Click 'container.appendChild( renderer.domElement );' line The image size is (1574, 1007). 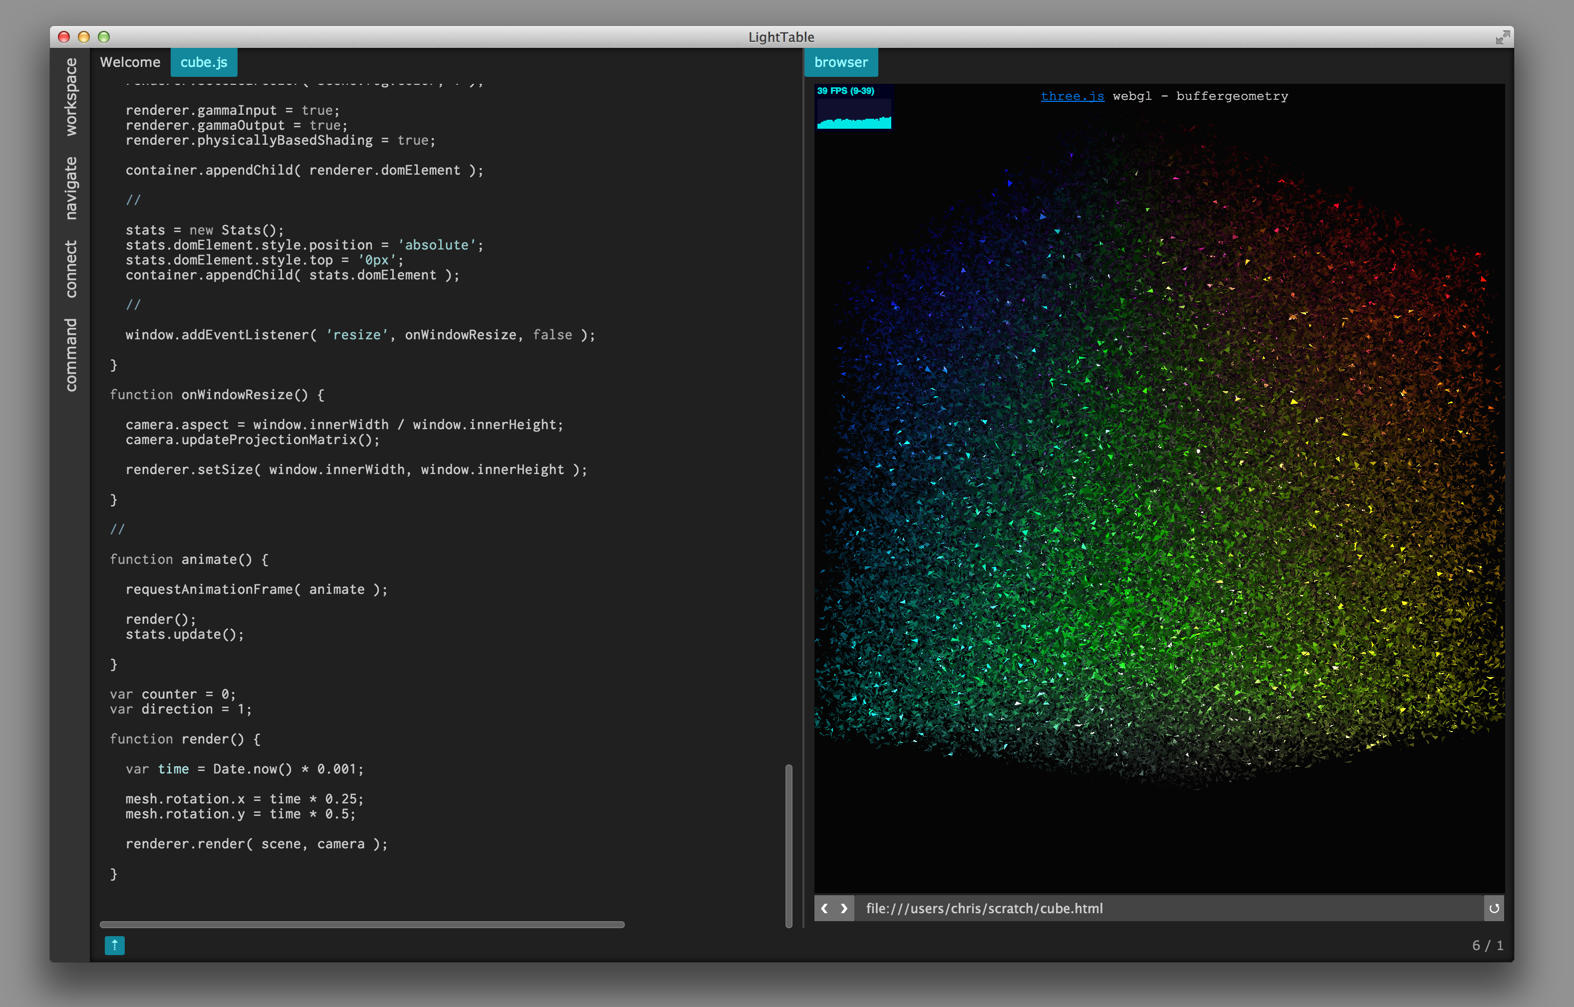click(x=305, y=170)
